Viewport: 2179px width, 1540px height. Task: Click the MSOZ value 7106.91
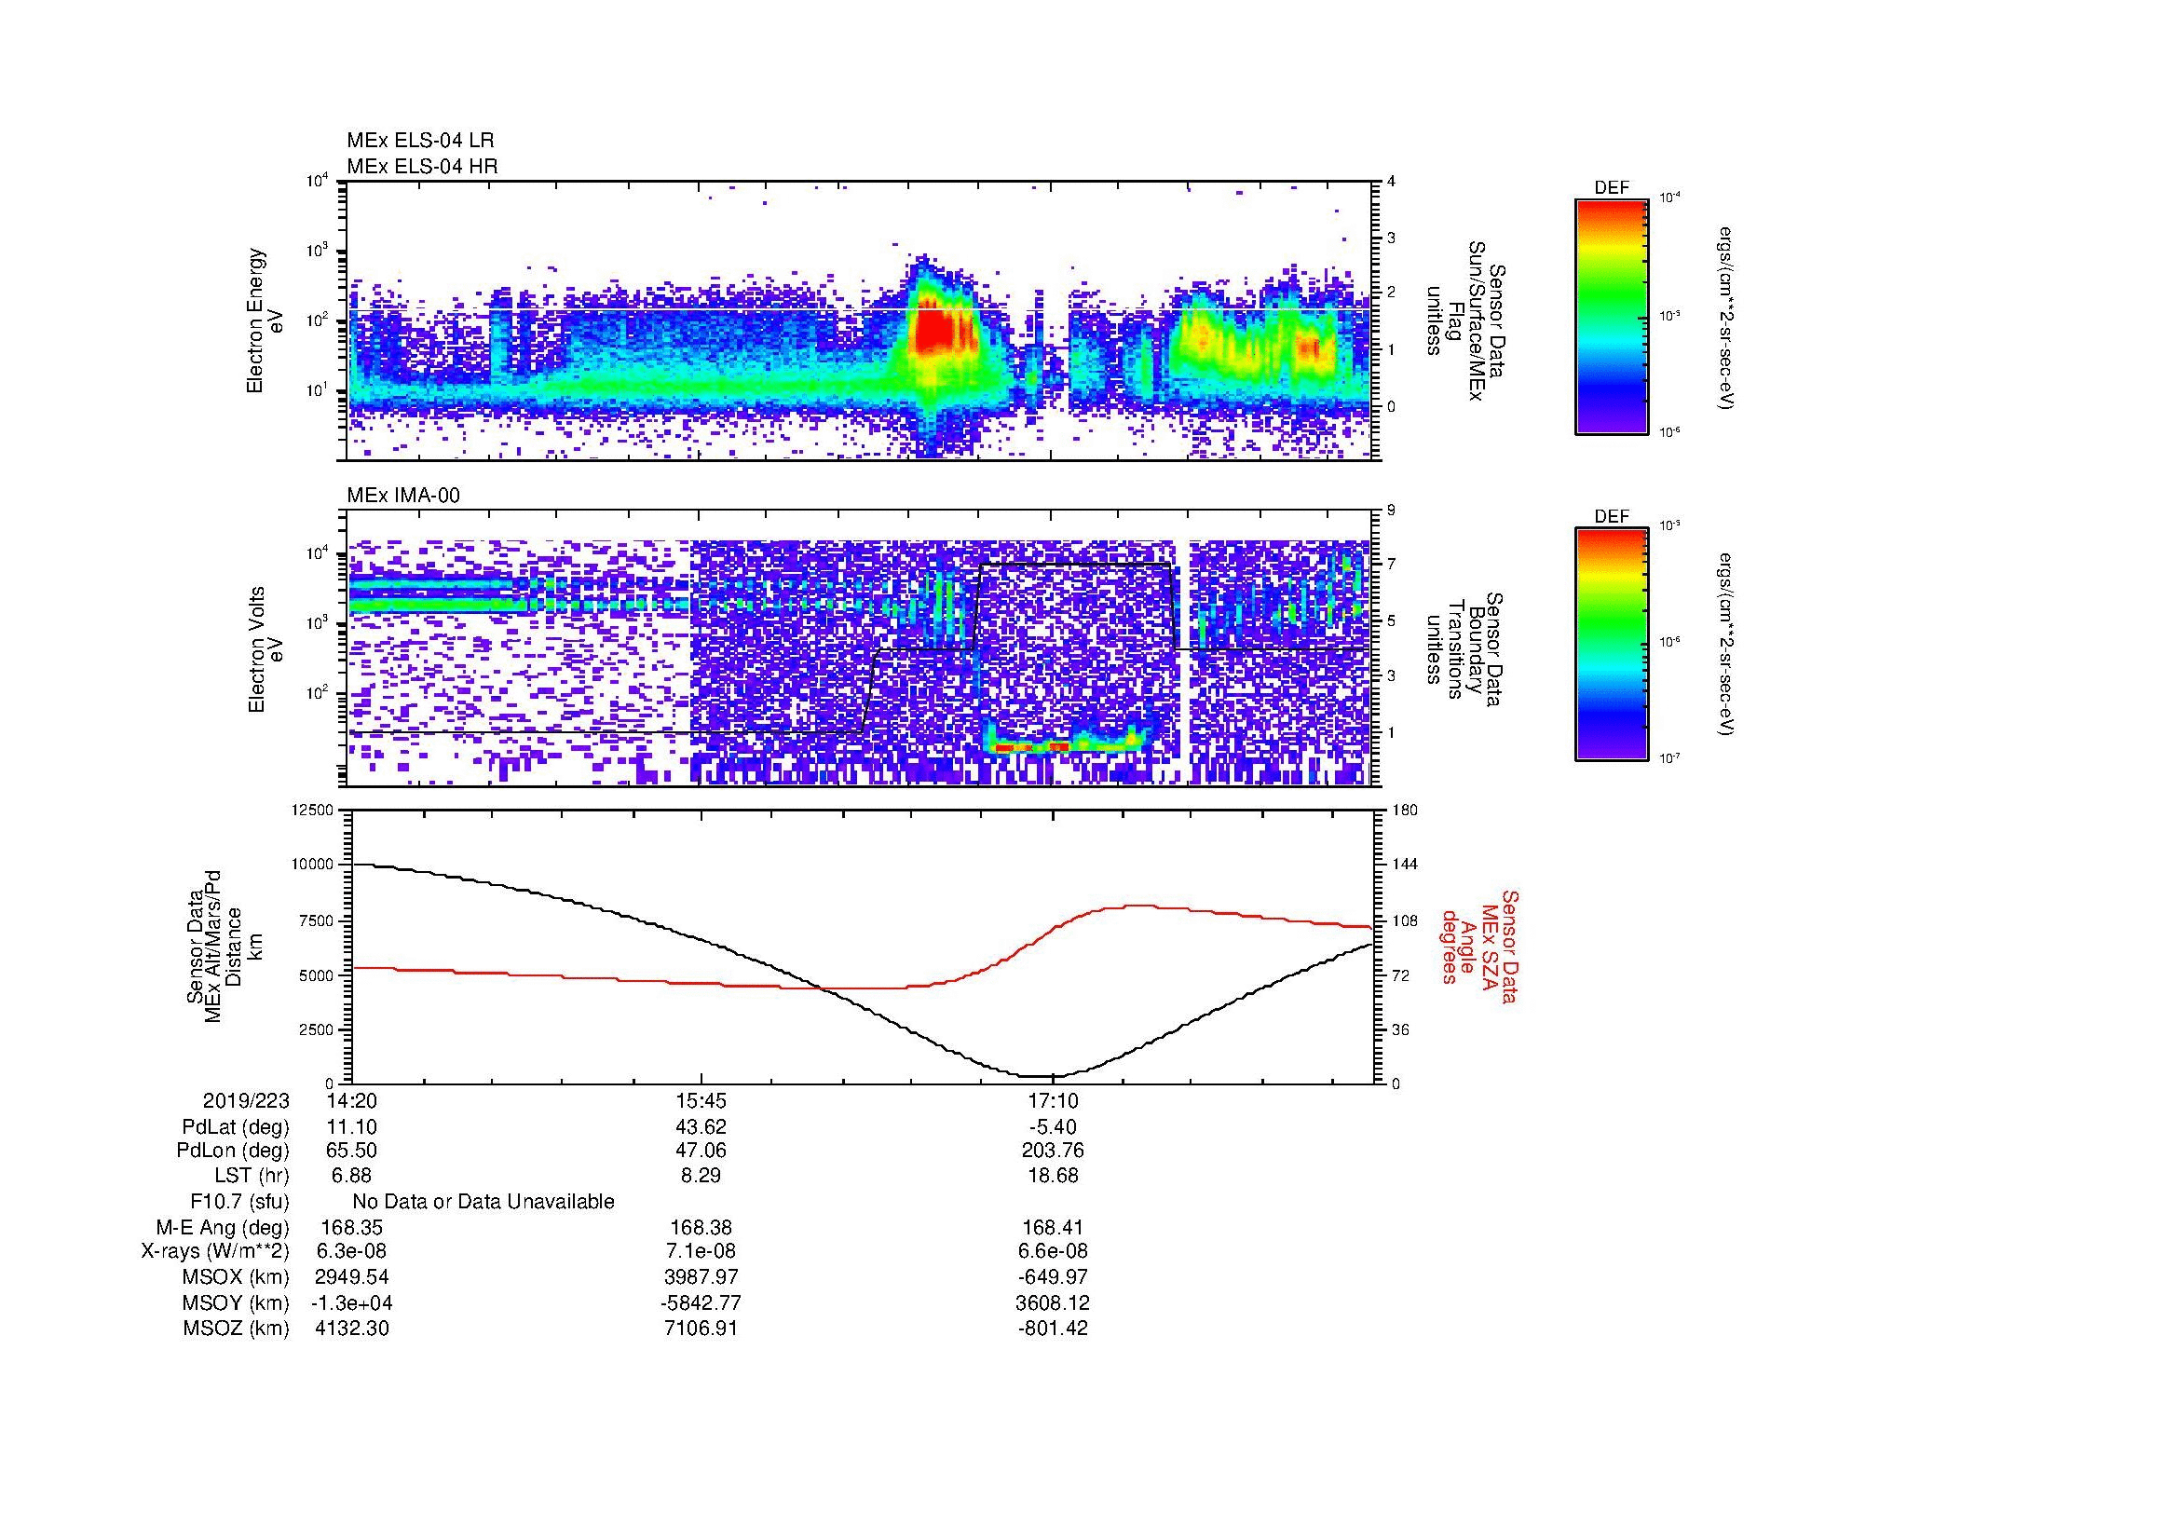coord(701,1329)
